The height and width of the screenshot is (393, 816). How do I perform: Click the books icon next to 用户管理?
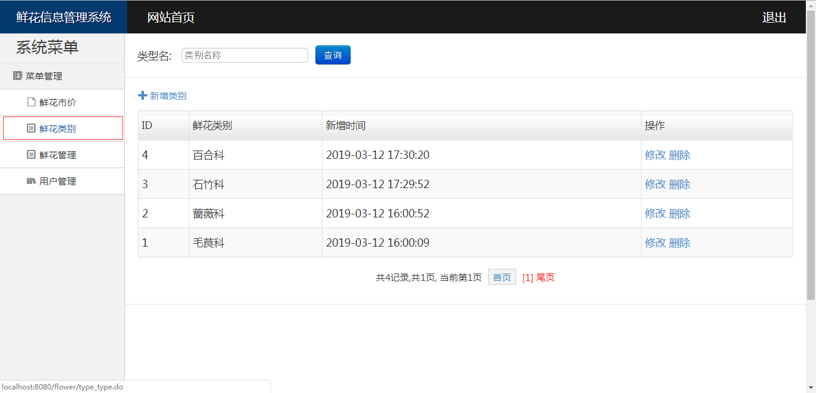32,181
